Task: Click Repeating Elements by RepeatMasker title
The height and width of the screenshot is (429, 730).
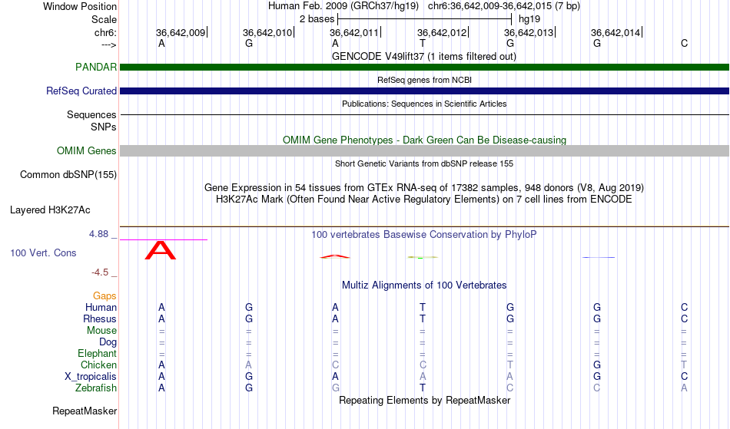Action: (x=425, y=401)
